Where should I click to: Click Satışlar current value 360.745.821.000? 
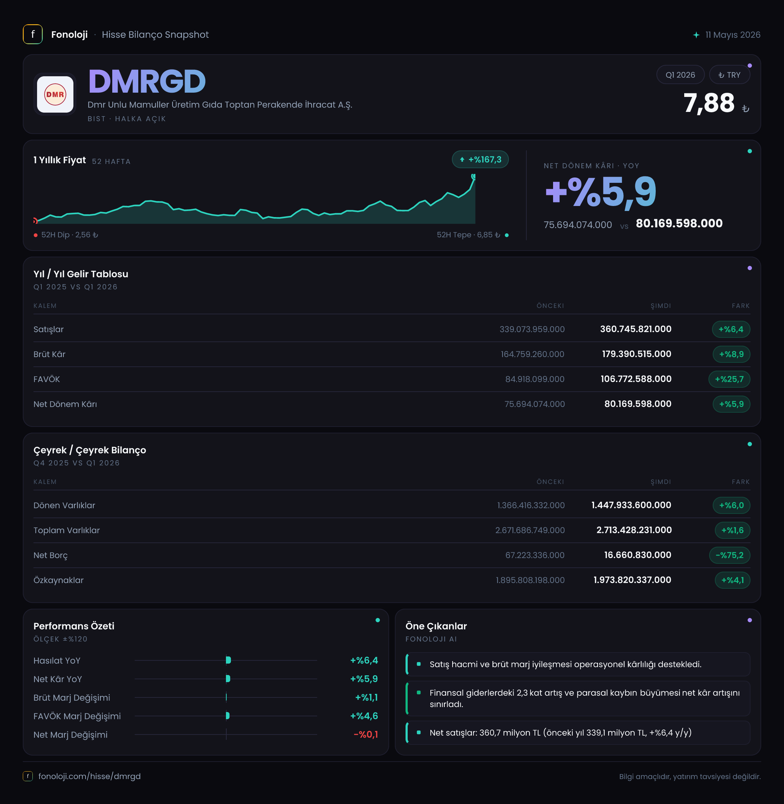[x=635, y=329]
